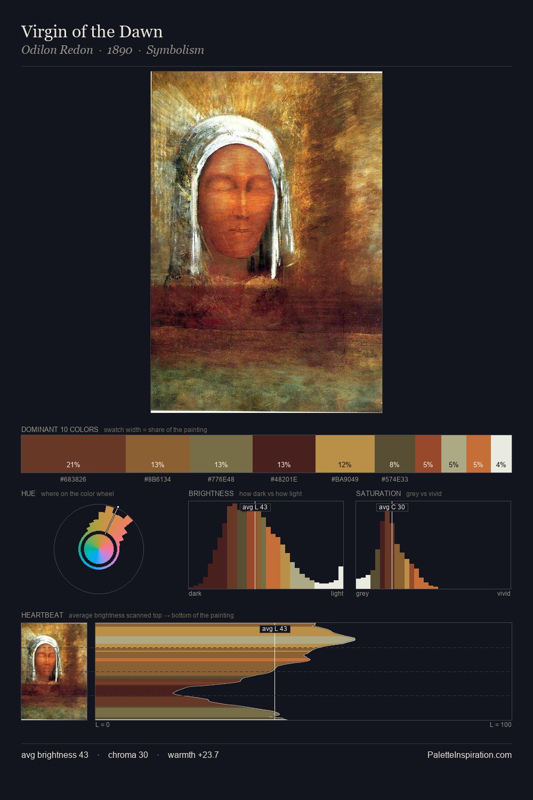The height and width of the screenshot is (800, 533).
Task: Select the #8B6134 hex code text
Action: (158, 479)
